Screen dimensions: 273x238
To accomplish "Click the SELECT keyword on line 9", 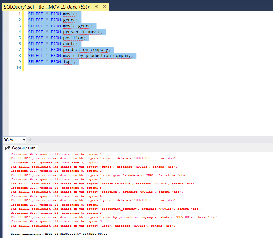I will click(x=35, y=62).
